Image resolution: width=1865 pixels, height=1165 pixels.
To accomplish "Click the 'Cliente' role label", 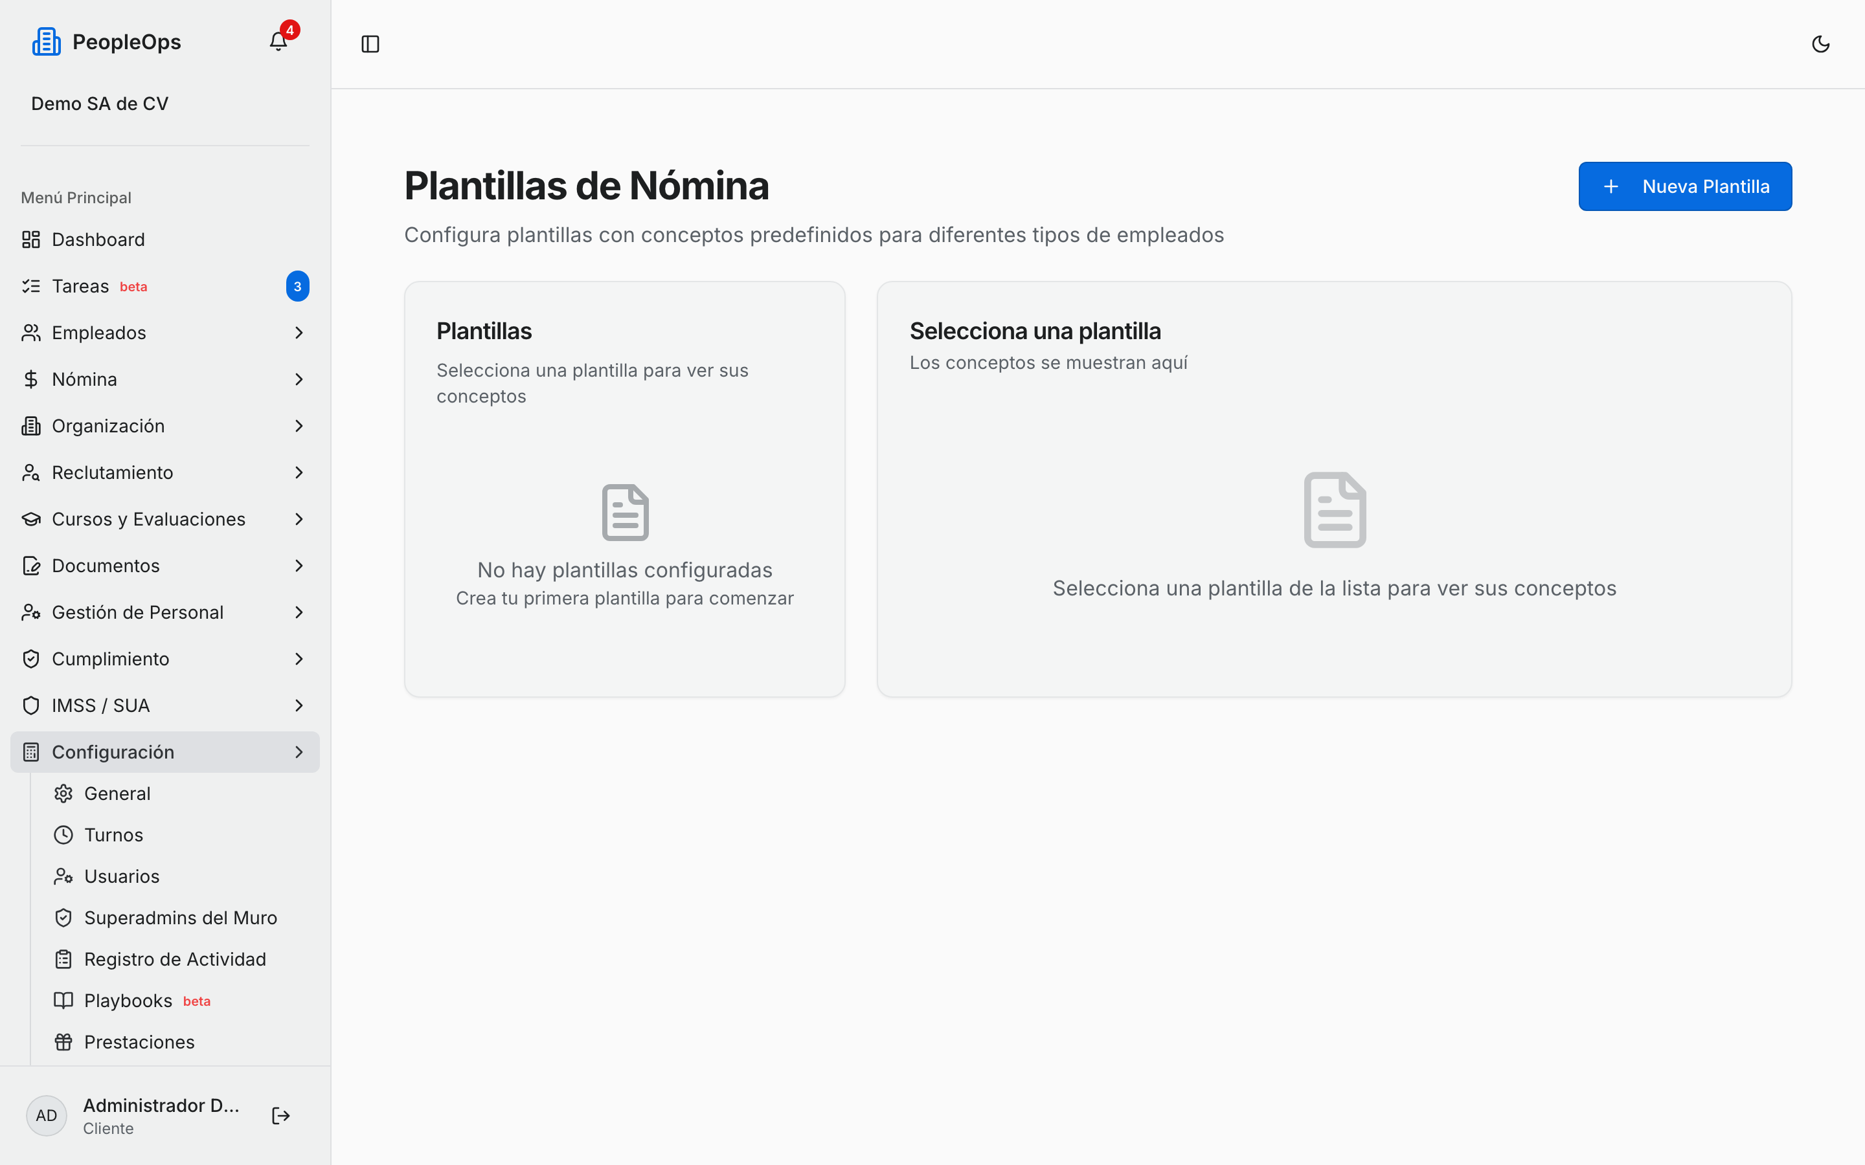I will click(x=109, y=1129).
